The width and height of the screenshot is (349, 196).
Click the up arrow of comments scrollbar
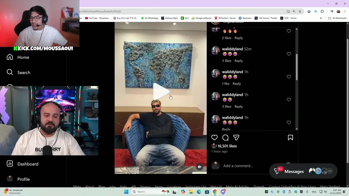tap(297, 29)
